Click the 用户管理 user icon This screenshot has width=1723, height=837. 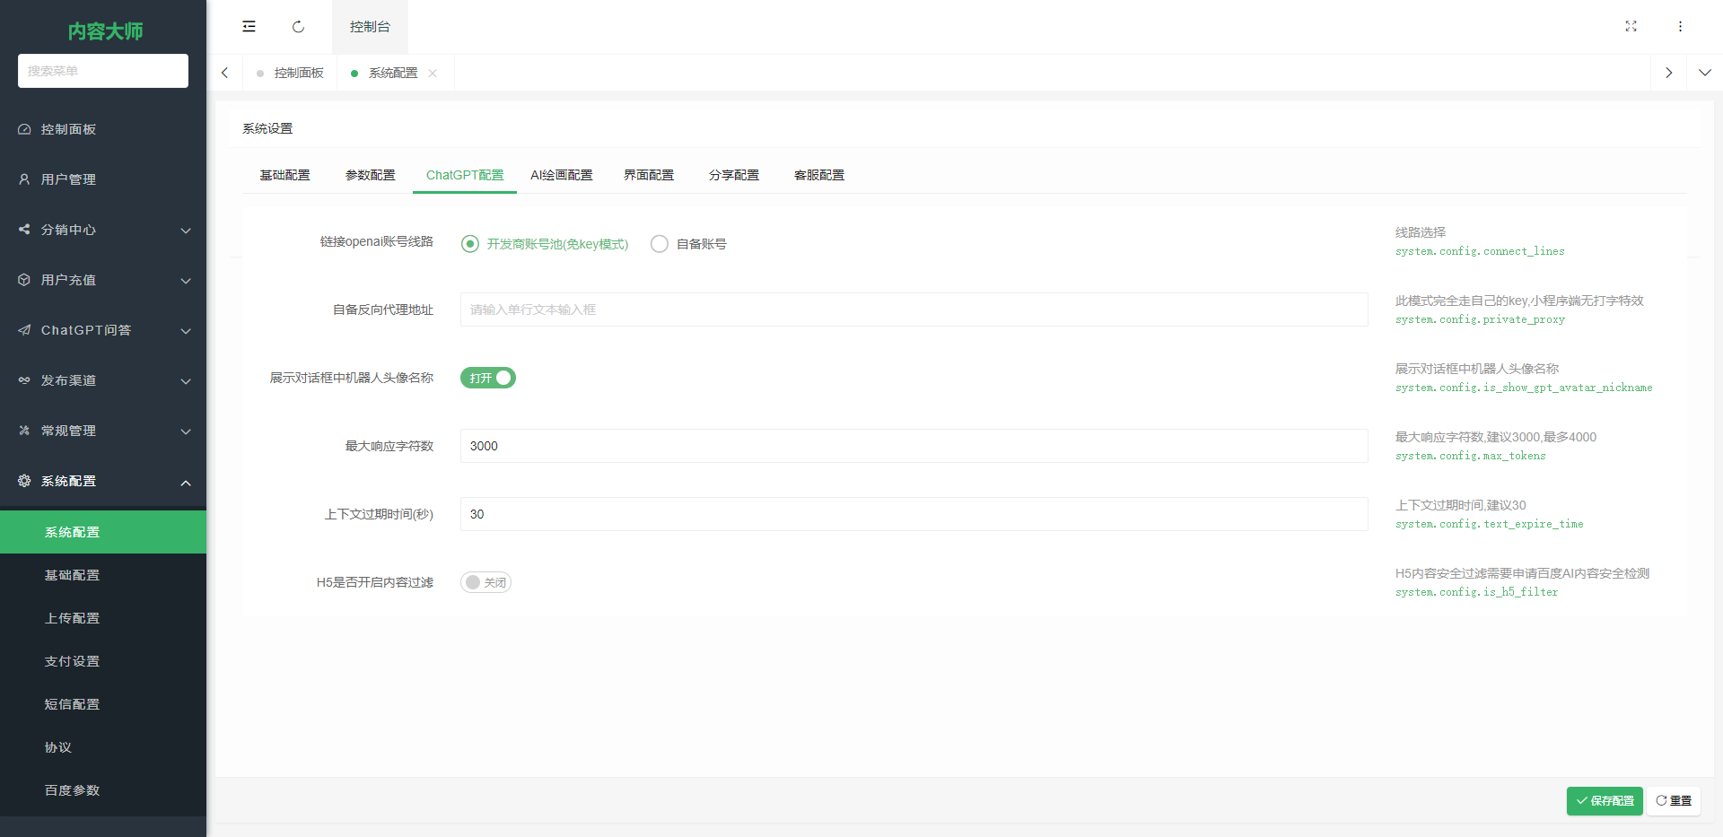tap(24, 179)
